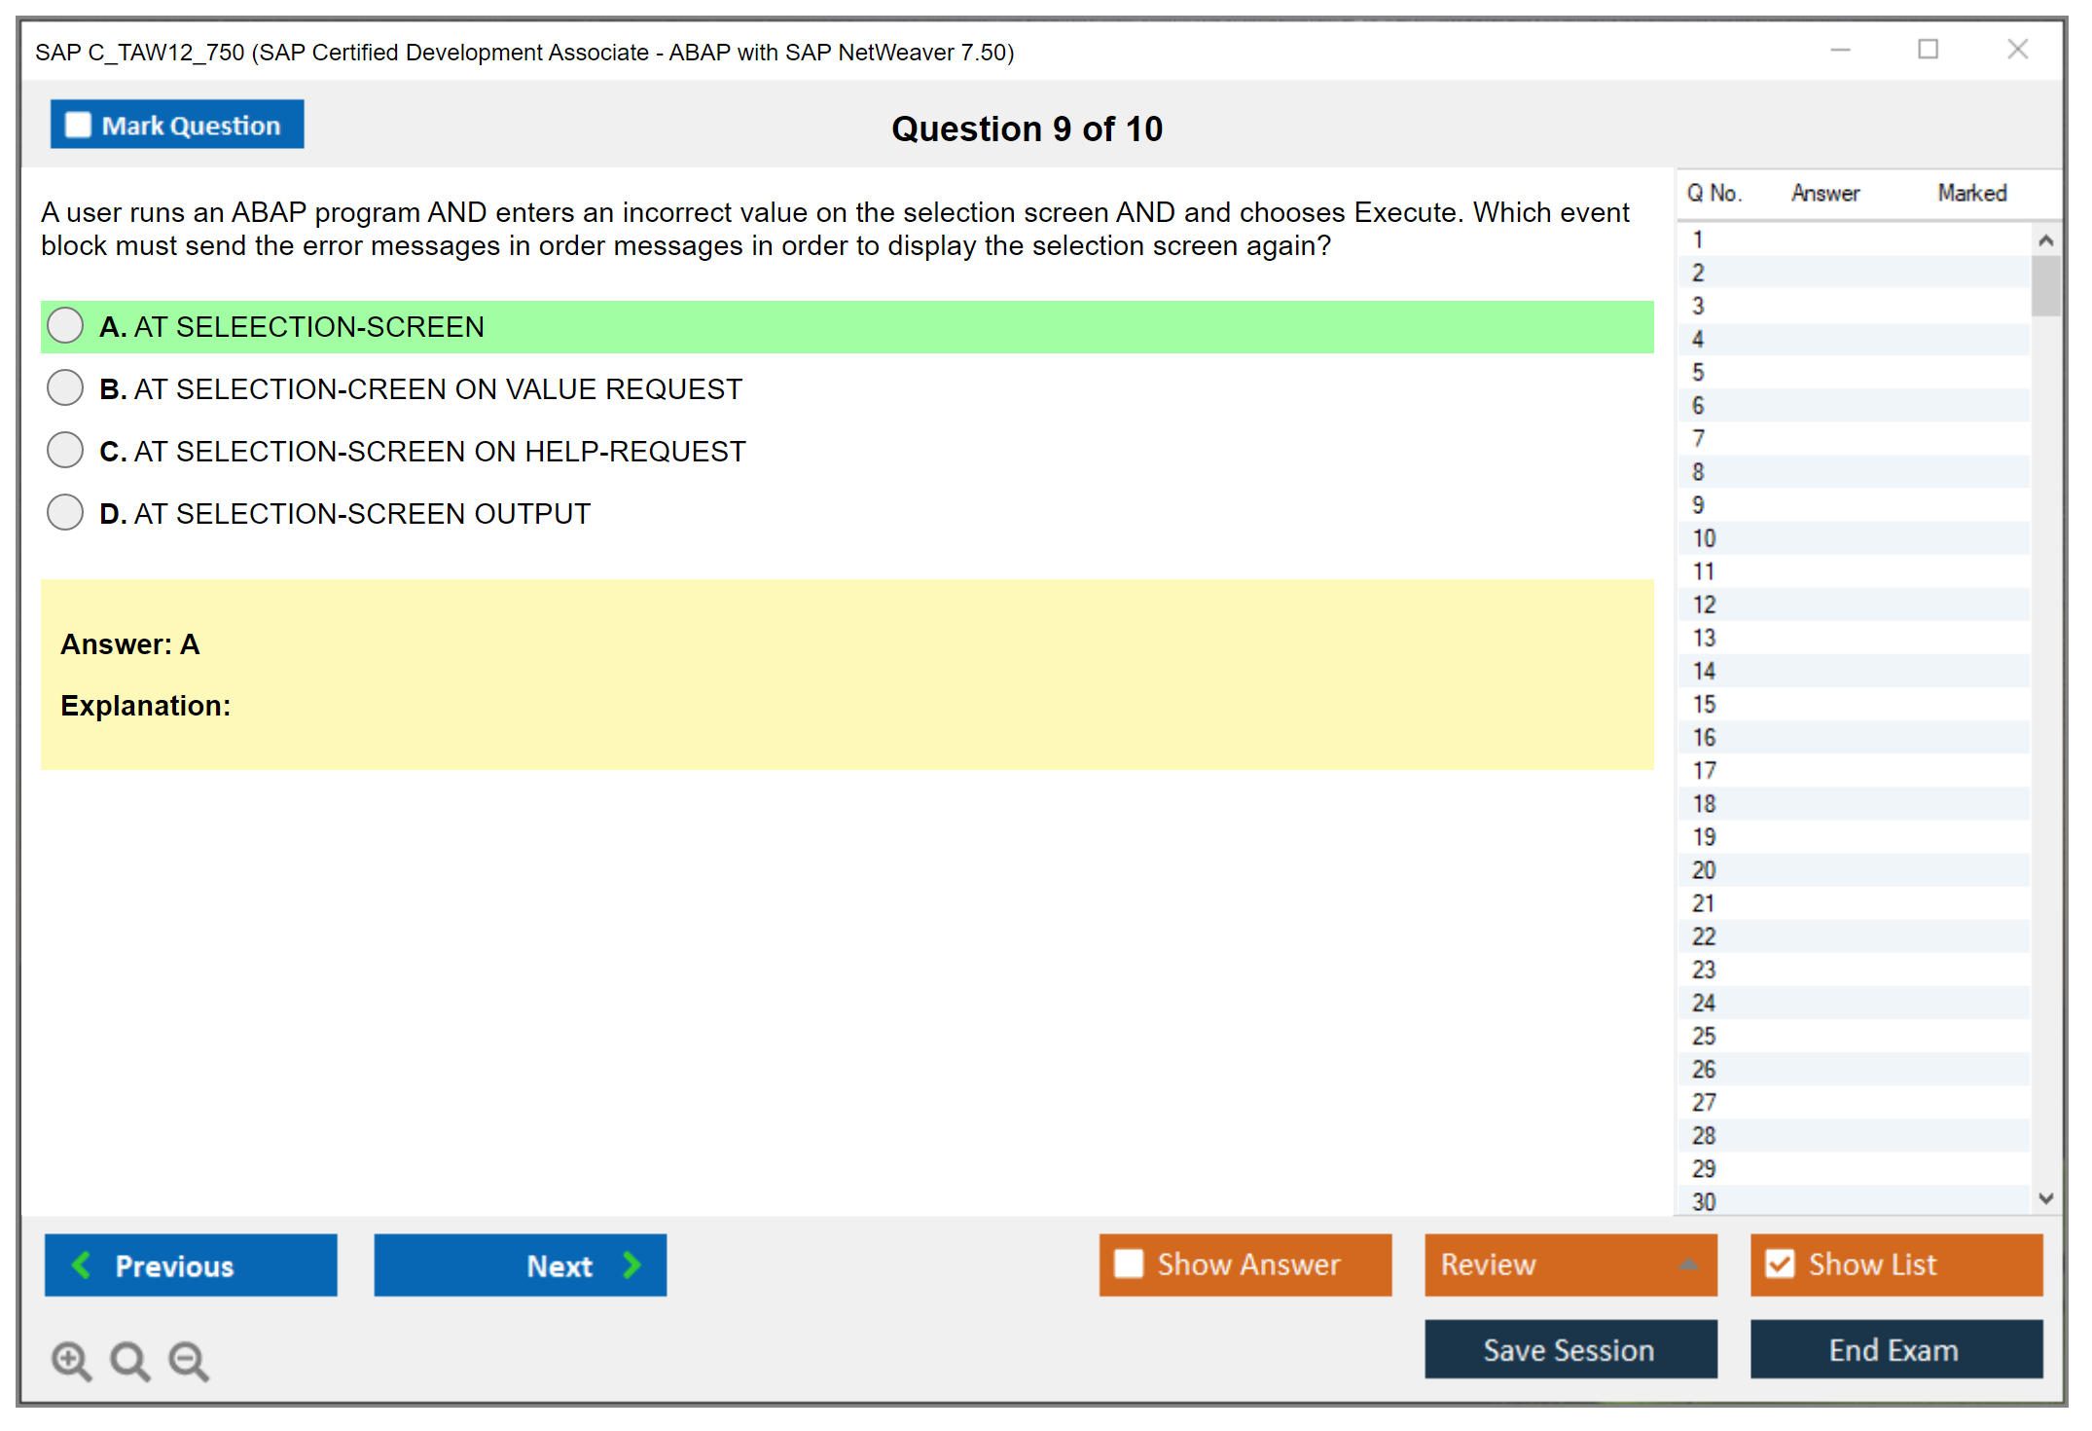The image size is (2092, 1431).
Task: Toggle the Mark Question checkbox
Action: 78,126
